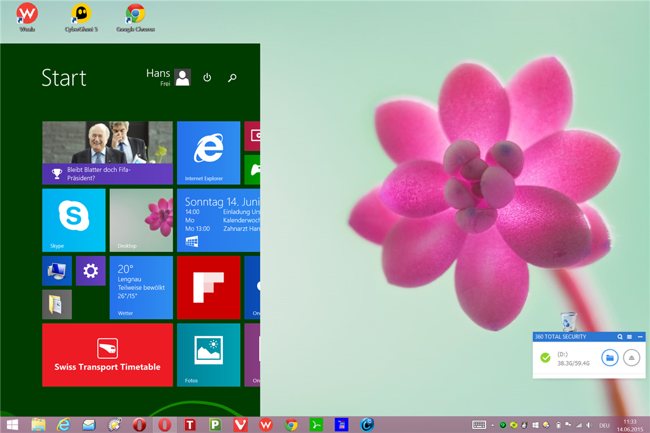This screenshot has height=433, width=650.
Task: Open the sun-and-note taskbar icon
Action: click(114, 425)
